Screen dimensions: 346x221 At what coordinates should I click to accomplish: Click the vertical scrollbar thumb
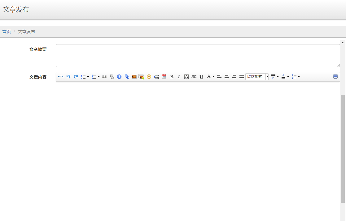(x=343, y=149)
